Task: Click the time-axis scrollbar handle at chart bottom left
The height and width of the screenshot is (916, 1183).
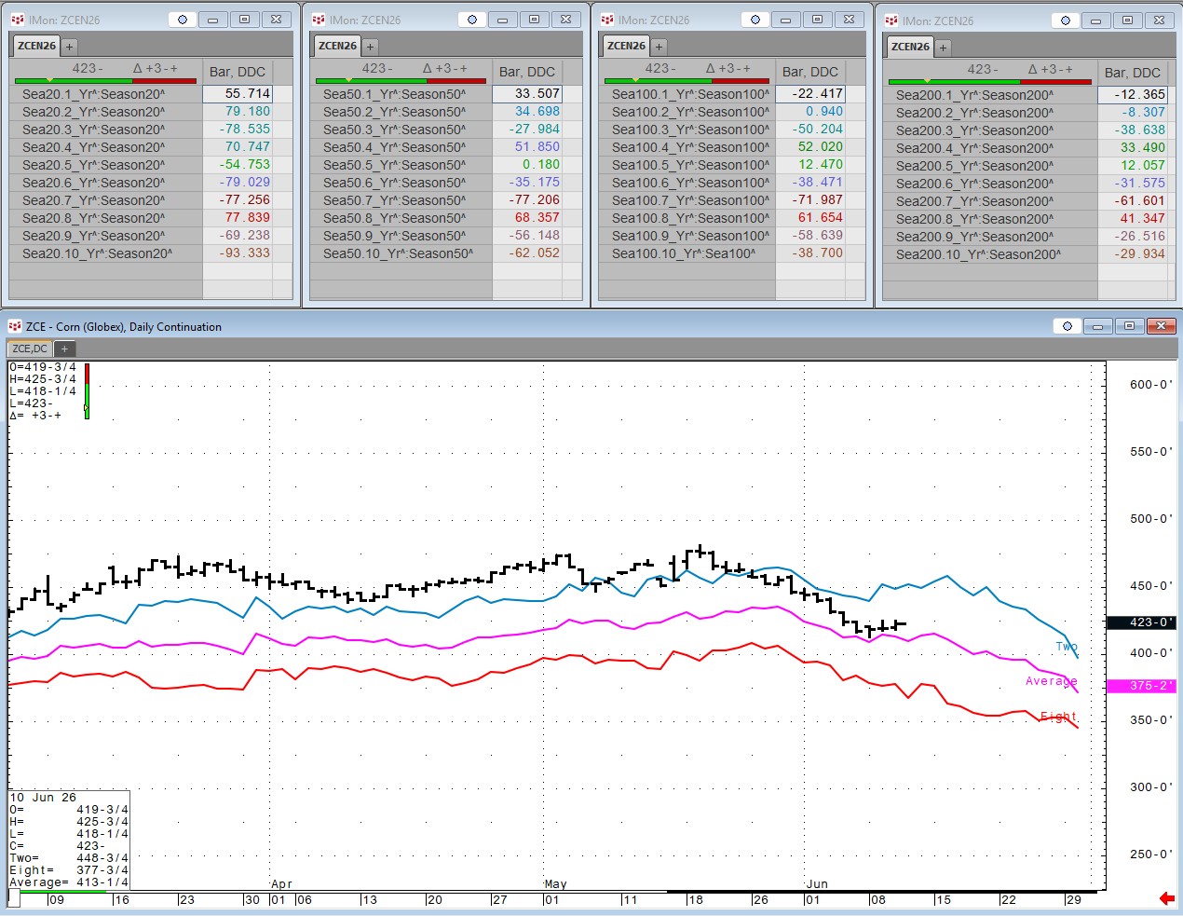Action: [14, 898]
